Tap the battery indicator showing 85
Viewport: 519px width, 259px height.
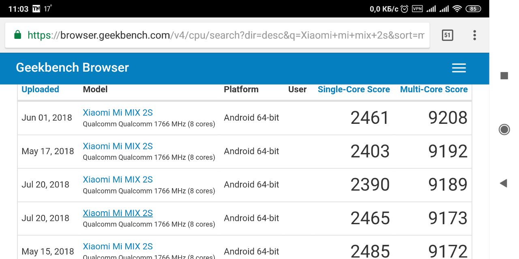(x=473, y=8)
